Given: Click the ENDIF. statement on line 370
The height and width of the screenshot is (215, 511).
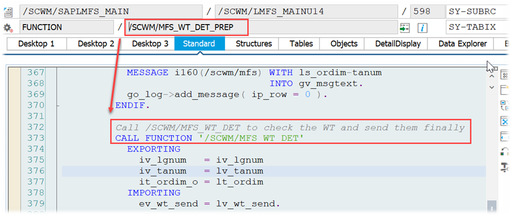Looking at the screenshot, I should (133, 105).
